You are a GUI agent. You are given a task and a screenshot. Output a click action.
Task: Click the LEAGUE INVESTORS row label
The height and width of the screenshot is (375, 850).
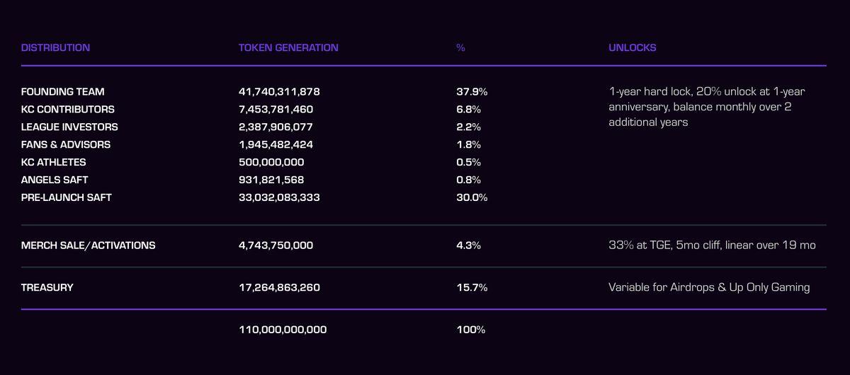pos(69,127)
